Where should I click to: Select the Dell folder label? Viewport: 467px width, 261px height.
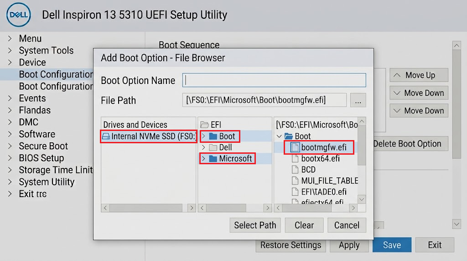(x=225, y=147)
